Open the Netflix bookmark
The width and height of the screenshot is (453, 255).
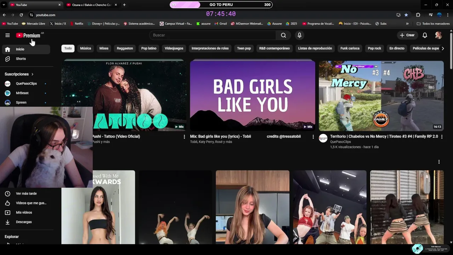(77, 24)
